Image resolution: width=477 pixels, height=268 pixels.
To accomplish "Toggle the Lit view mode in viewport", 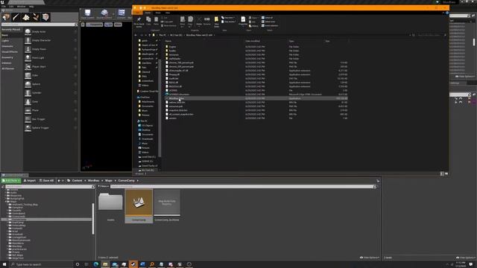I will 109,25.
